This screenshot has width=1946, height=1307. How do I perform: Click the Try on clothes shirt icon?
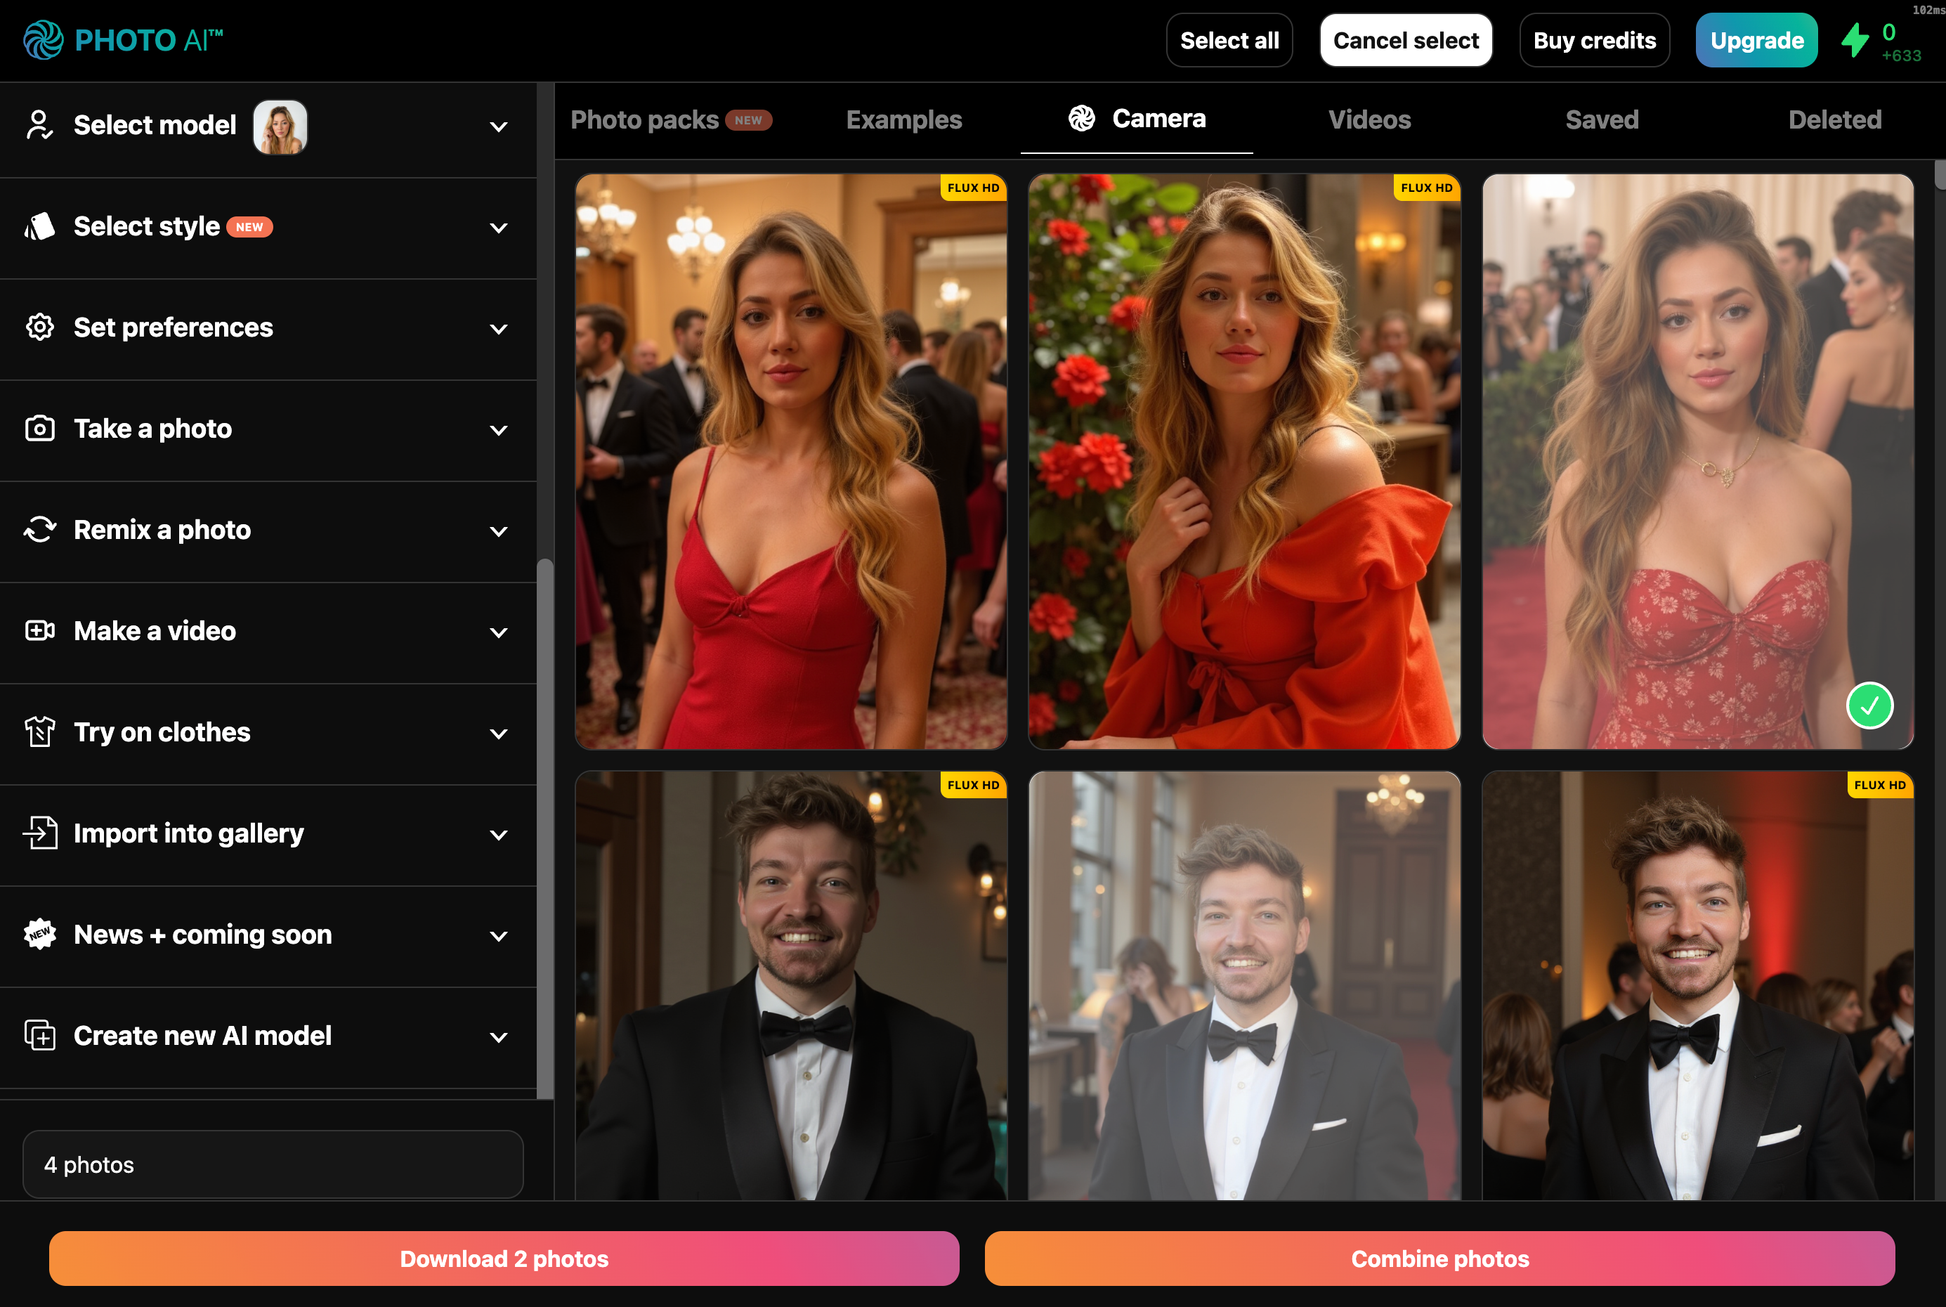pos(39,732)
